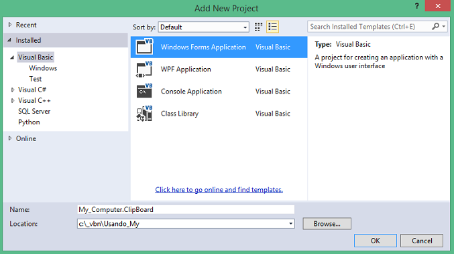Image resolution: width=454 pixels, height=254 pixels.
Task: Select the Recent heading label
Action: pyautogui.click(x=26, y=25)
